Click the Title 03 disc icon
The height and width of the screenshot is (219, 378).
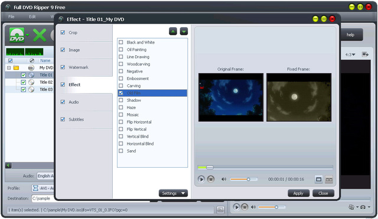pyautogui.click(x=31, y=89)
